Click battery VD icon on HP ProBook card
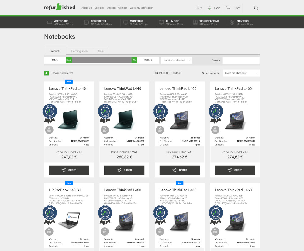 coord(49,232)
